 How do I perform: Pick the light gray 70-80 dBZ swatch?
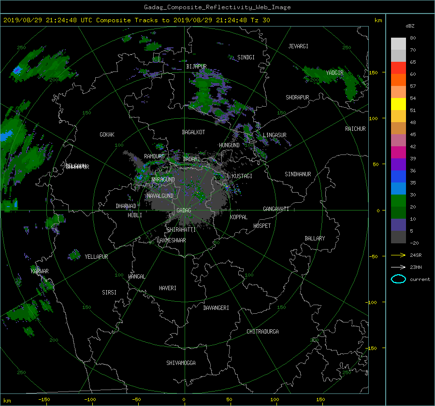click(x=398, y=43)
